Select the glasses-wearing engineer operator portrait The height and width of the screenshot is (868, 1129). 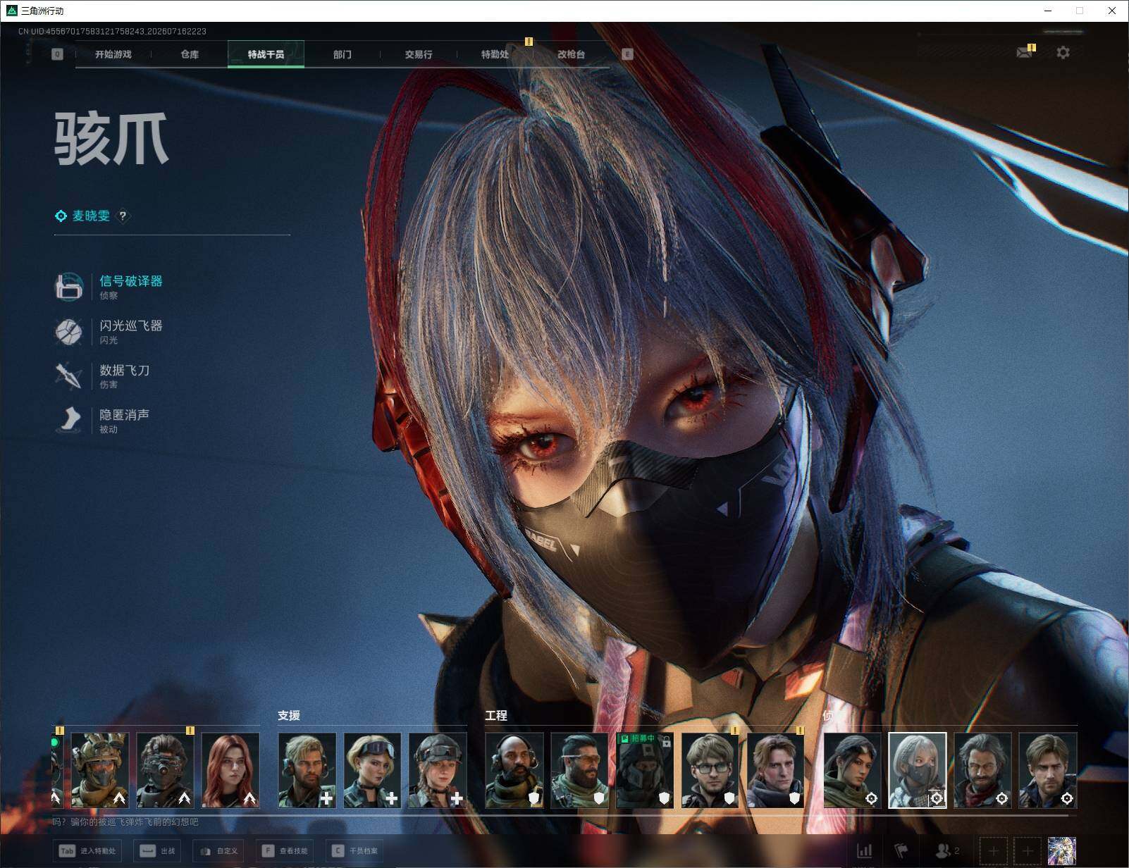[x=710, y=770]
